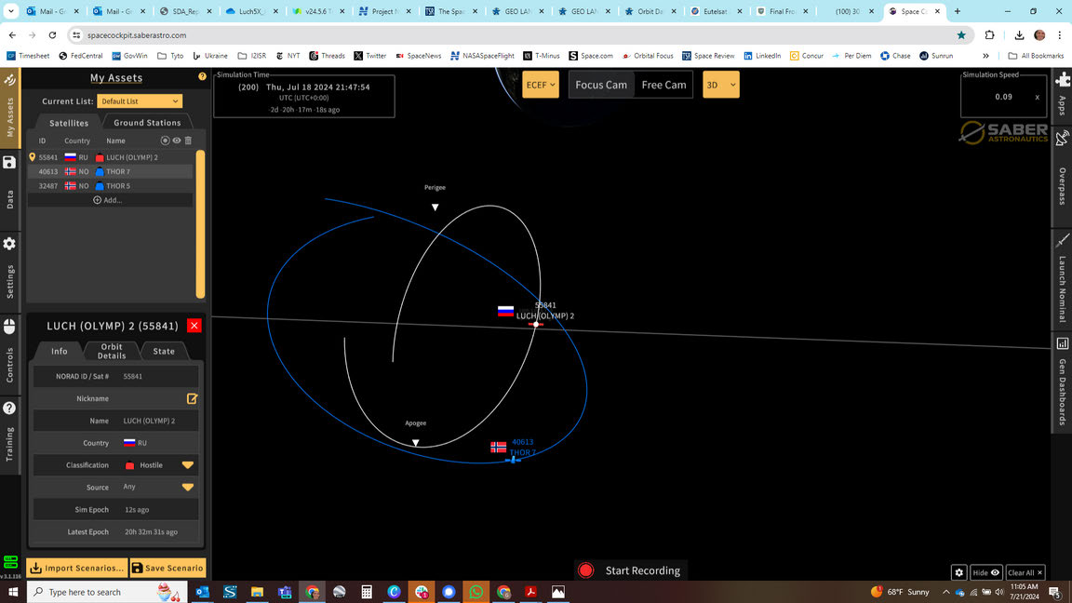
Task: Open File Explorer from the taskbar
Action: click(257, 592)
